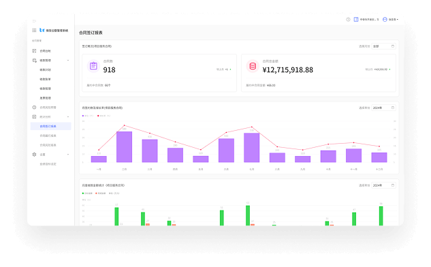This screenshot has width=431, height=267.
Task: Toggle red growth-rate line legend item
Action: 103,116
